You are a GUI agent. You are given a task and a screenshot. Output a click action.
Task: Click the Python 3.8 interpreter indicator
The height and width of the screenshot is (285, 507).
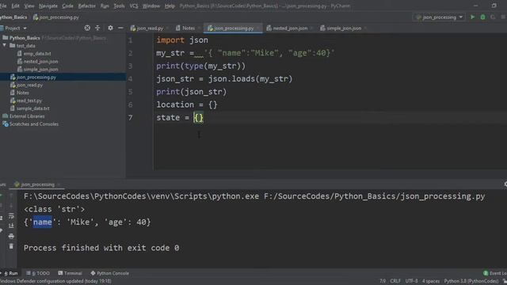click(x=471, y=281)
